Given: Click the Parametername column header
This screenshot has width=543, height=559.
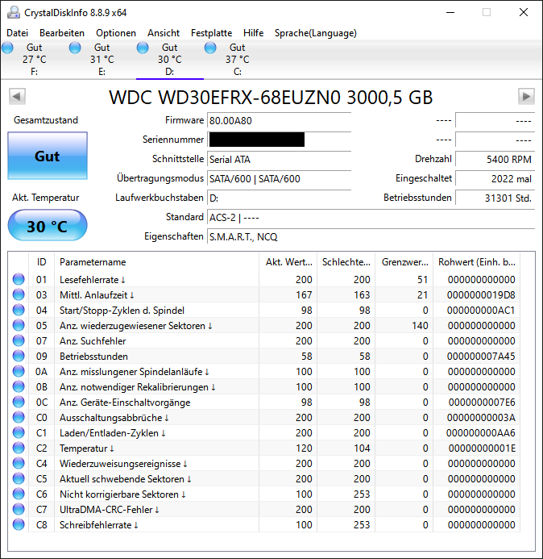Looking at the screenshot, I should click(156, 262).
